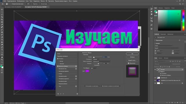Click Использовать по умолчанию button
Screen dimensions: 186x104
click(x=92, y=86)
